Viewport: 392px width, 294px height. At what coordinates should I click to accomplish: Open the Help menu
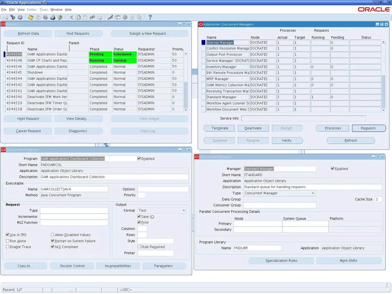[68, 10]
